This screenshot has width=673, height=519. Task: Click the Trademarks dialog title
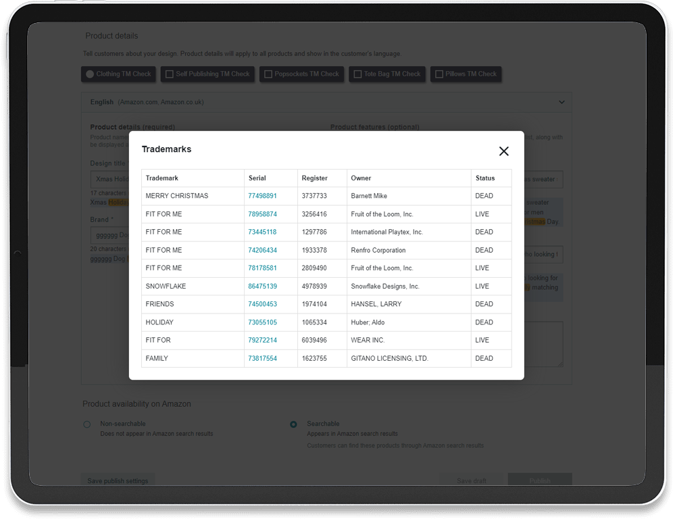tap(166, 149)
